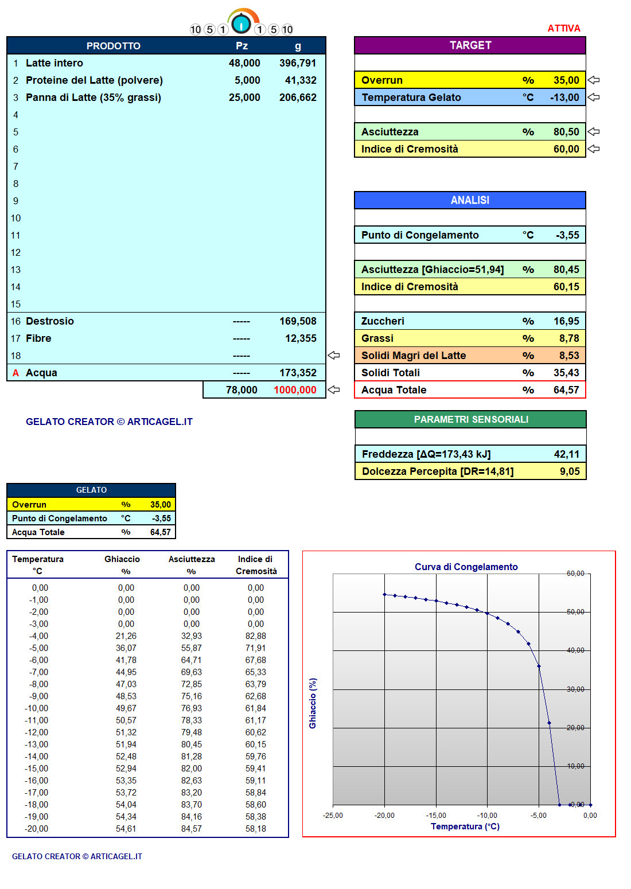Click the Solidi Totali value 35,43

click(x=566, y=373)
